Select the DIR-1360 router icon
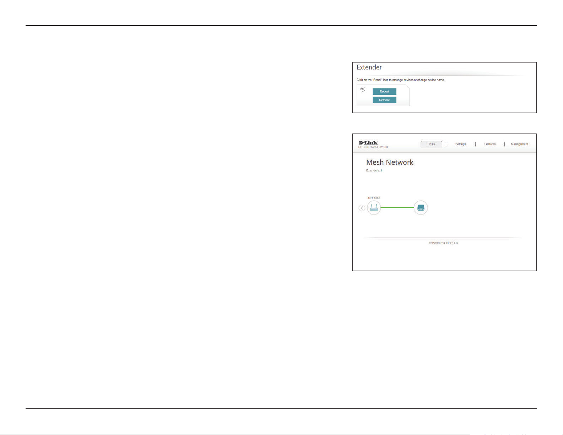 coord(374,208)
